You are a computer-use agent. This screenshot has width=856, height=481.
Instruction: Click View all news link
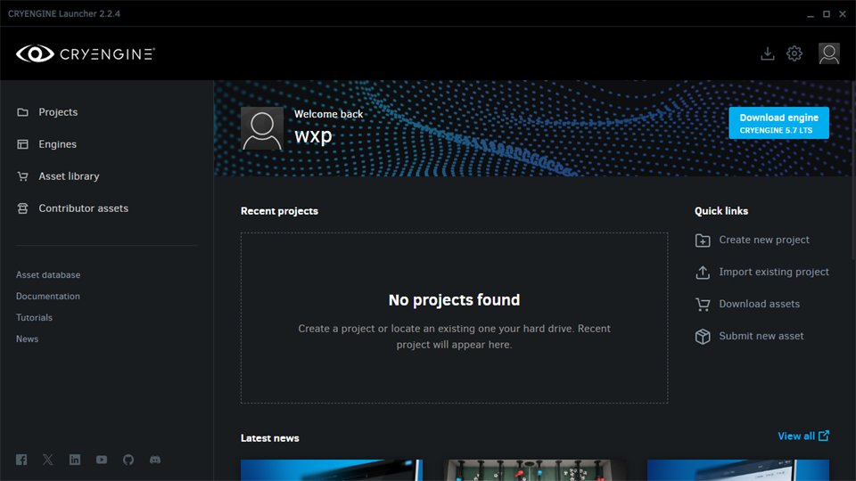803,436
